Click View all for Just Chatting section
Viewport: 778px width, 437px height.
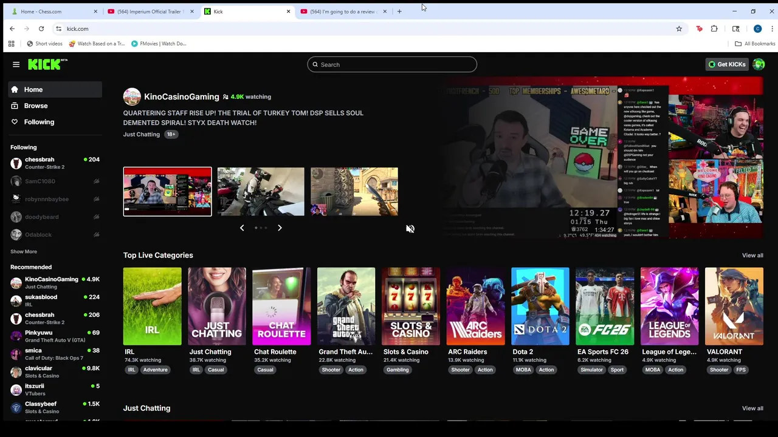(x=752, y=408)
